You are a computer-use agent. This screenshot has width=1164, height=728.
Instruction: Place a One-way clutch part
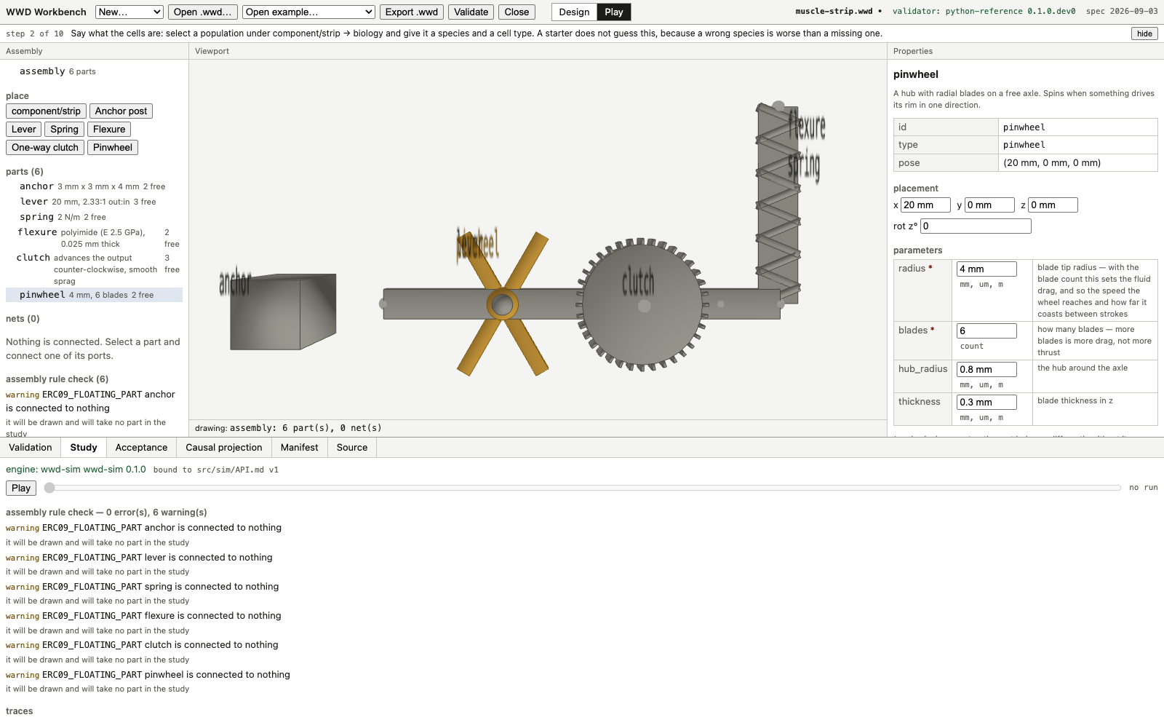coord(45,147)
